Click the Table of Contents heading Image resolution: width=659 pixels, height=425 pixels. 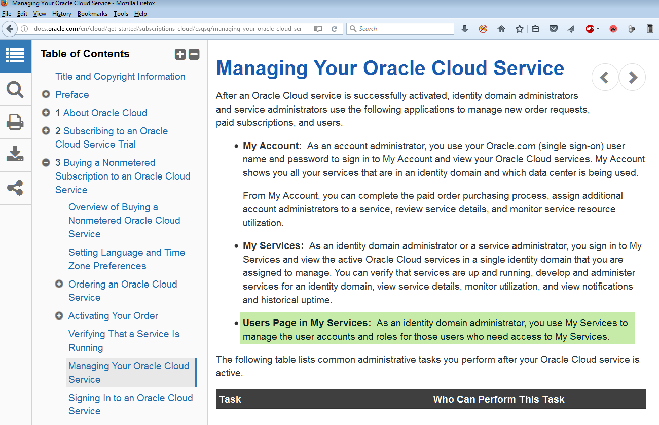click(85, 54)
